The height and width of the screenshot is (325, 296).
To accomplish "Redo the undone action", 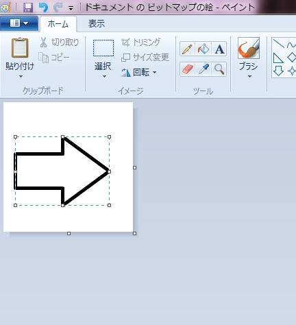I will (x=58, y=8).
